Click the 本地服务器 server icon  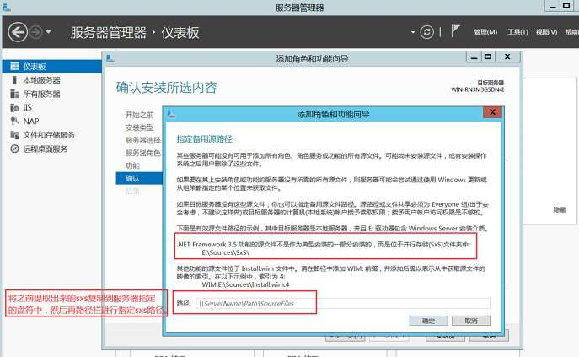point(15,80)
